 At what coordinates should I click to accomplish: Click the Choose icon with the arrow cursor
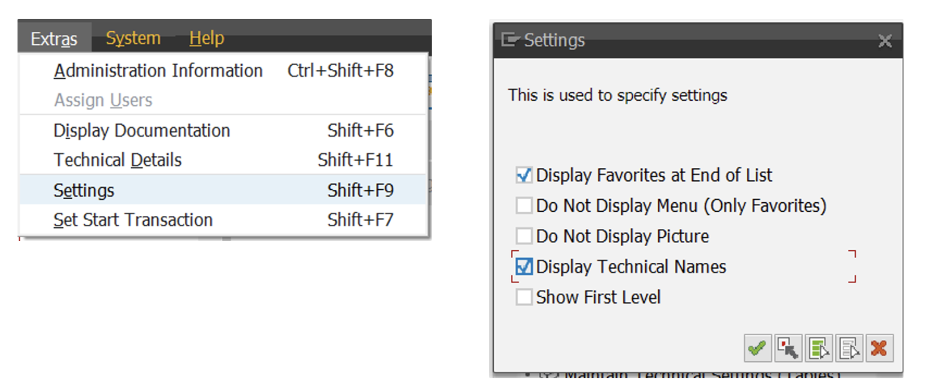[x=788, y=348]
